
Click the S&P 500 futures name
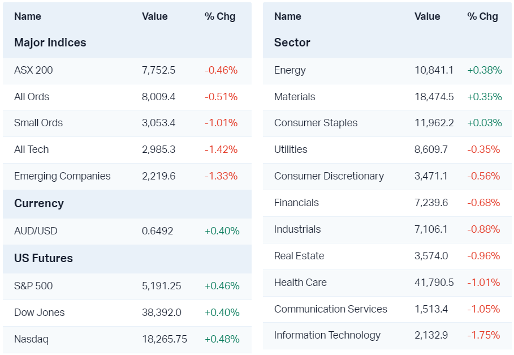tap(33, 286)
